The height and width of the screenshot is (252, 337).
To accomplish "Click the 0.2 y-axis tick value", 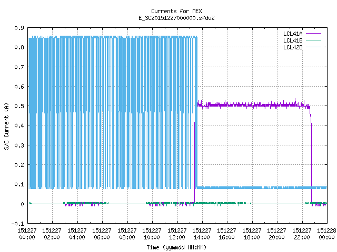I will 19,165.
